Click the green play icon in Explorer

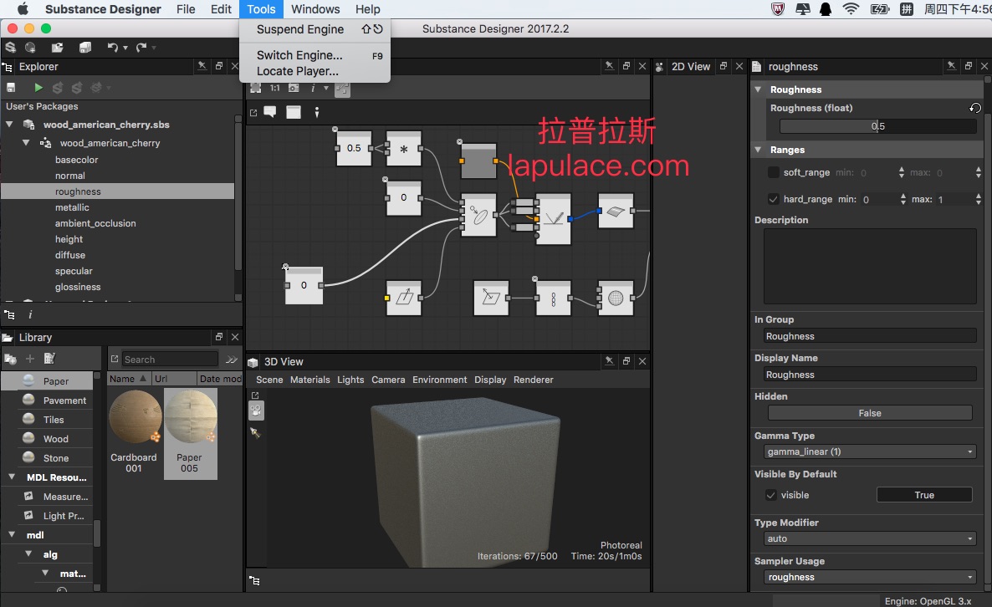click(x=38, y=87)
